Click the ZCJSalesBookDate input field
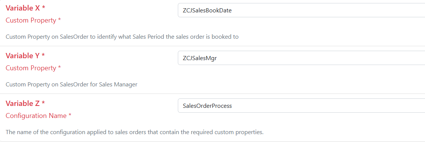Viewport: 425px width, 142px height. (301, 10)
